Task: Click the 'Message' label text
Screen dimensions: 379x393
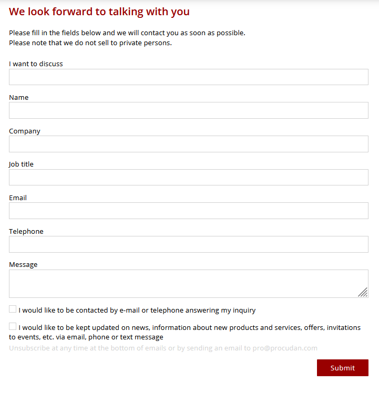Action: click(23, 265)
